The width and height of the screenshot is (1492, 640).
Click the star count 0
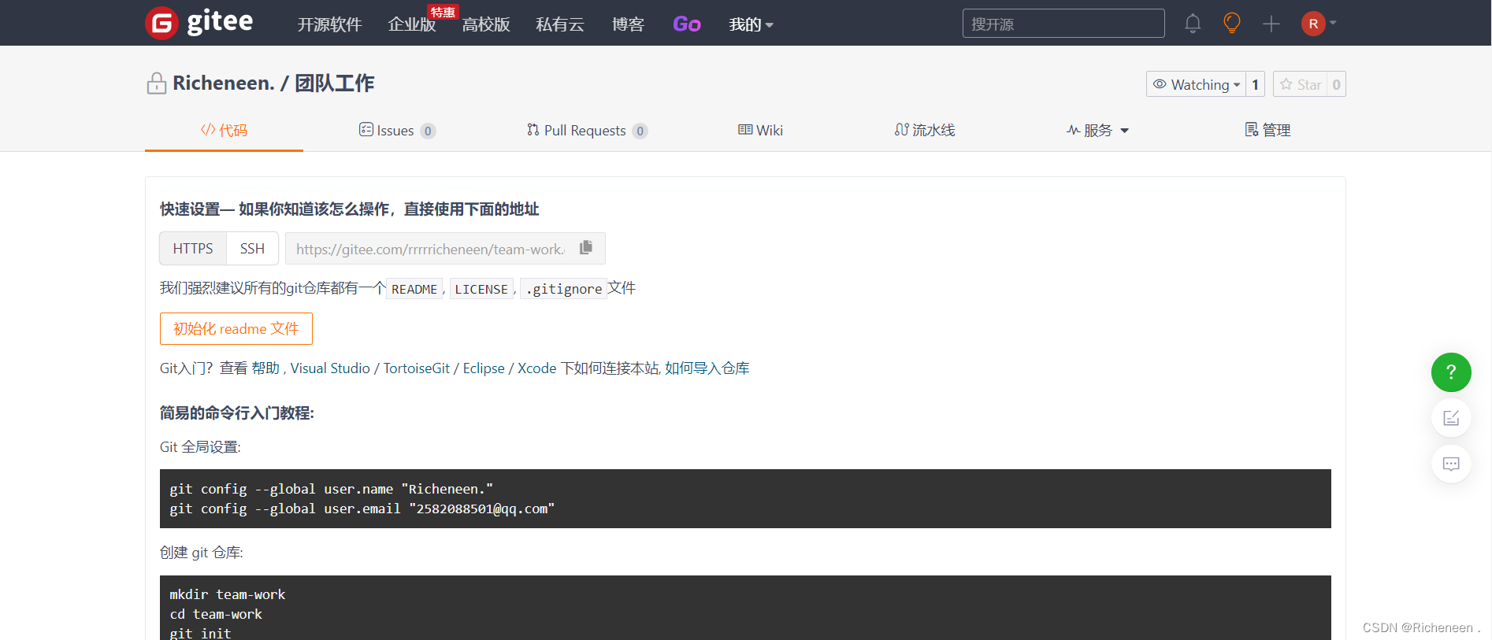point(1336,84)
